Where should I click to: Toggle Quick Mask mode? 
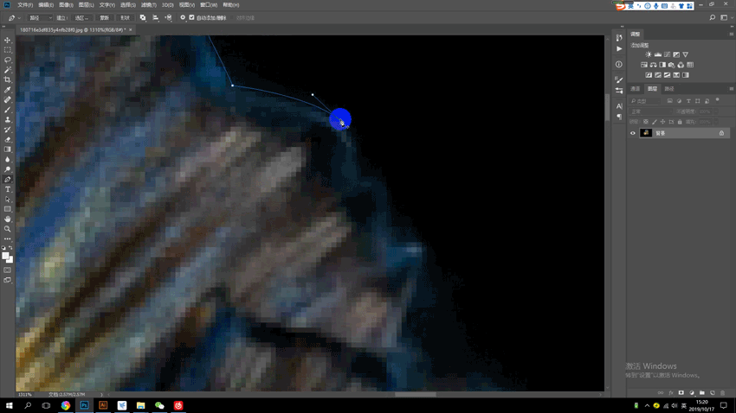8,270
